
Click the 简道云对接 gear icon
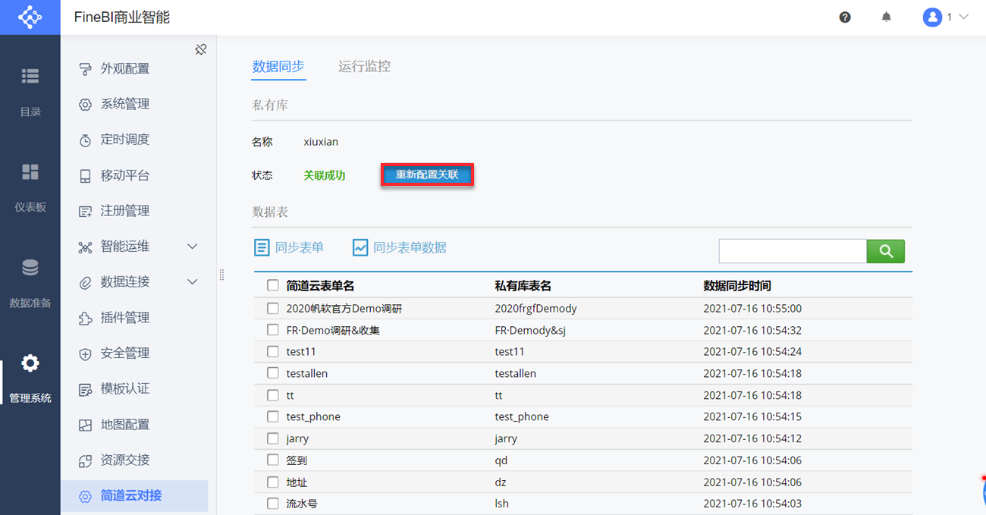(x=86, y=496)
